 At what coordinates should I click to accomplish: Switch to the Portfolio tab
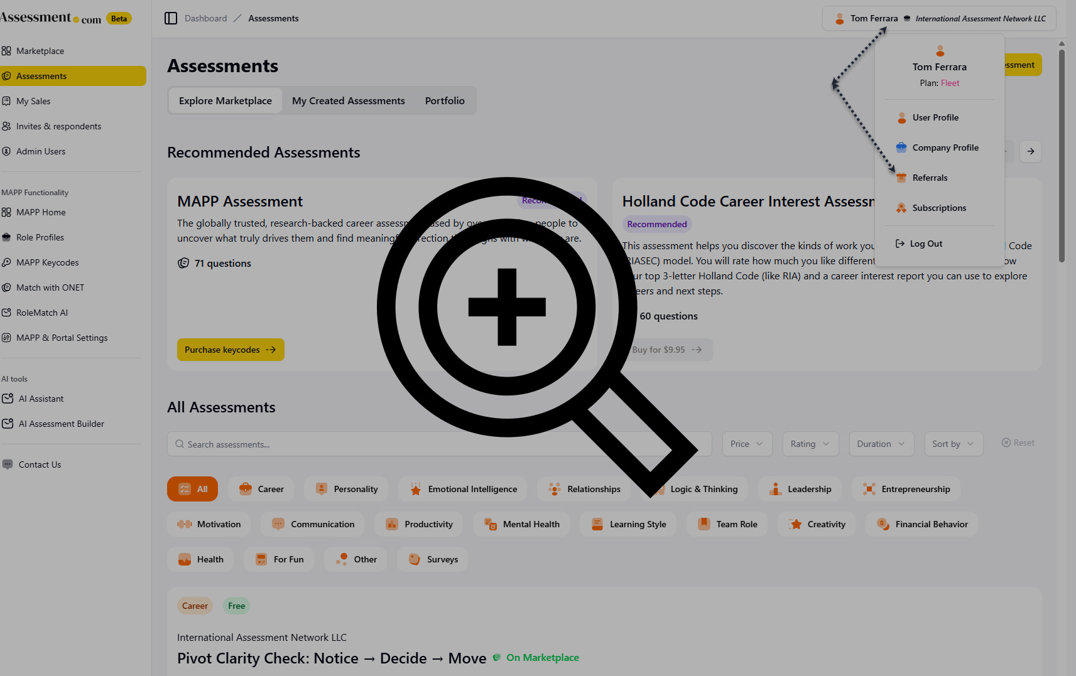pyautogui.click(x=445, y=100)
